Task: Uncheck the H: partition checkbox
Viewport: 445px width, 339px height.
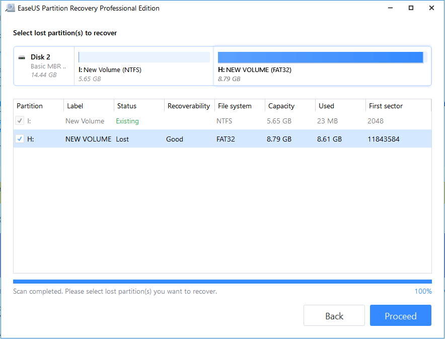Action: (x=21, y=139)
